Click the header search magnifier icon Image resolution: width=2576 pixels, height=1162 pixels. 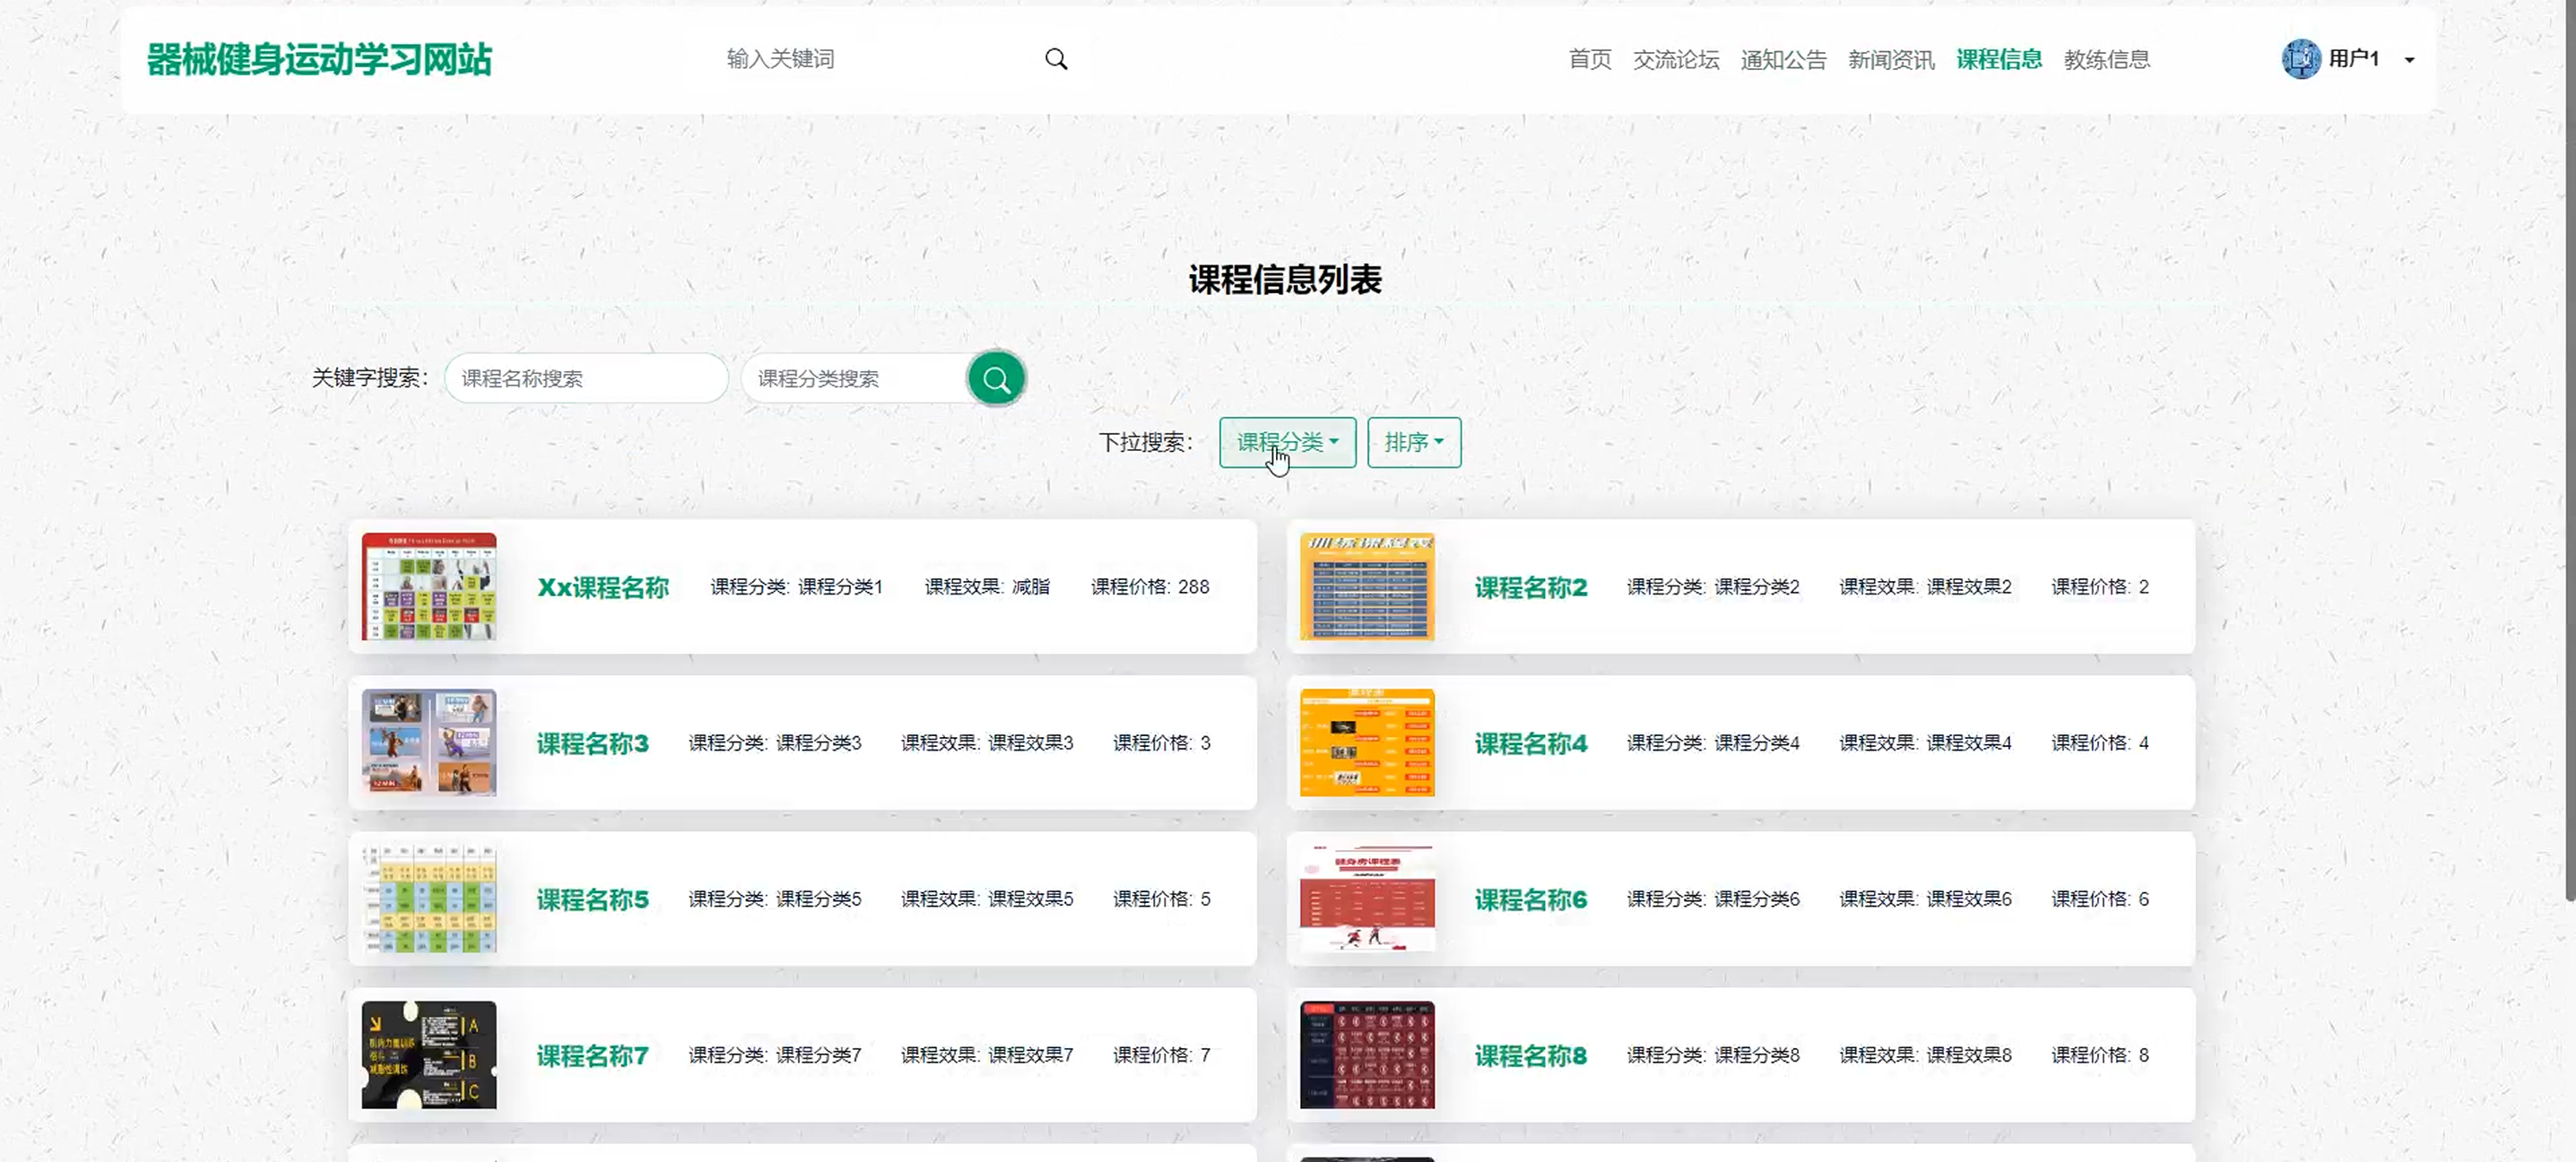pos(1056,59)
